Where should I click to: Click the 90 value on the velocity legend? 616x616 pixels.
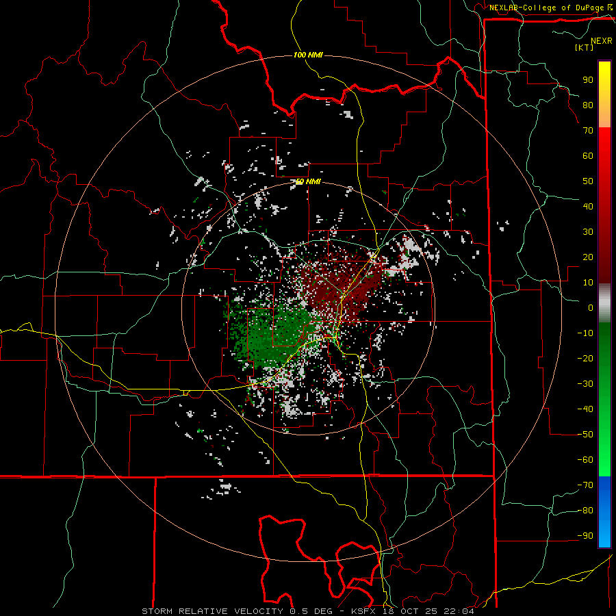pos(588,80)
